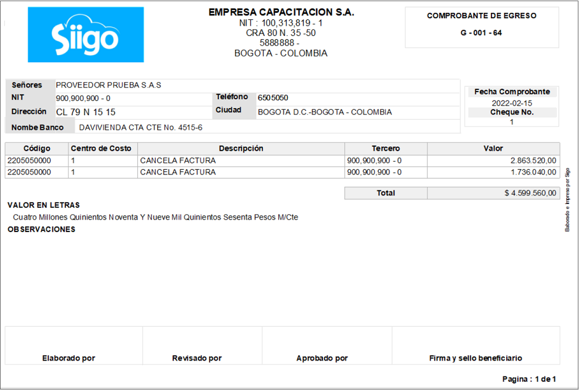Click the NIT value 900,900,900 - 0 under Señores
Viewport: 579px width, 390px height.
[x=83, y=98]
